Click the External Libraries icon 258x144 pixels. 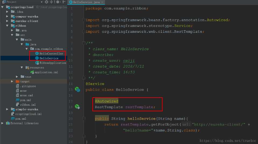[x=8, y=123]
